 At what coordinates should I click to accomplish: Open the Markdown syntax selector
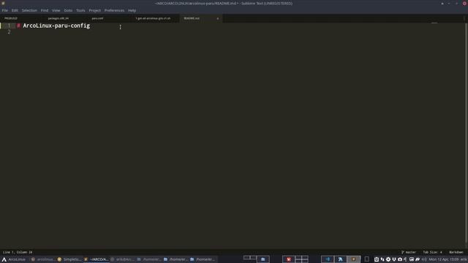(x=456, y=252)
